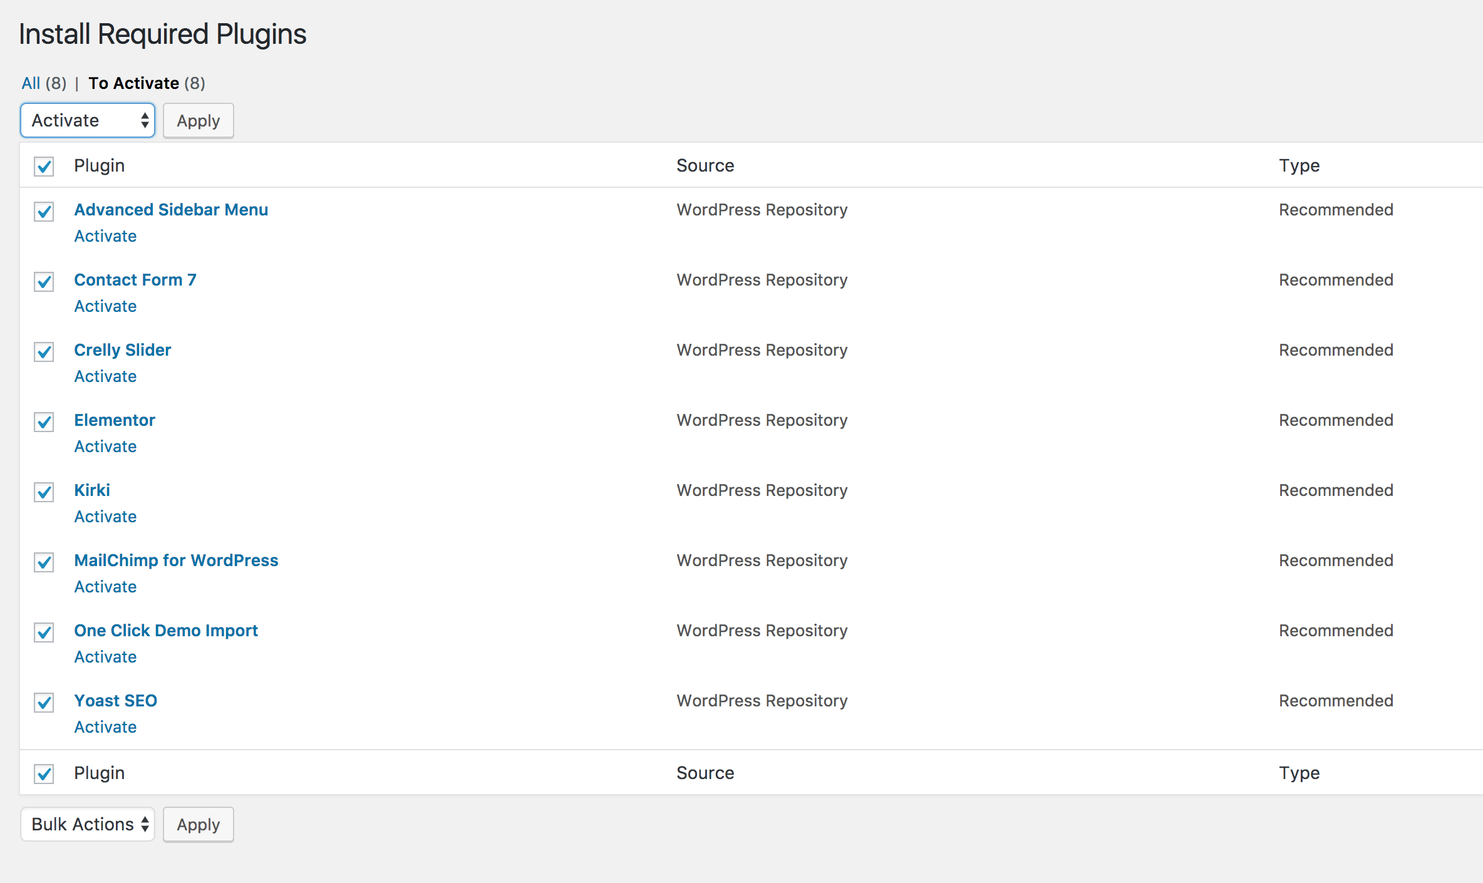Toggle the Kirki plugin checkbox
This screenshot has height=883, width=1483.
click(44, 492)
